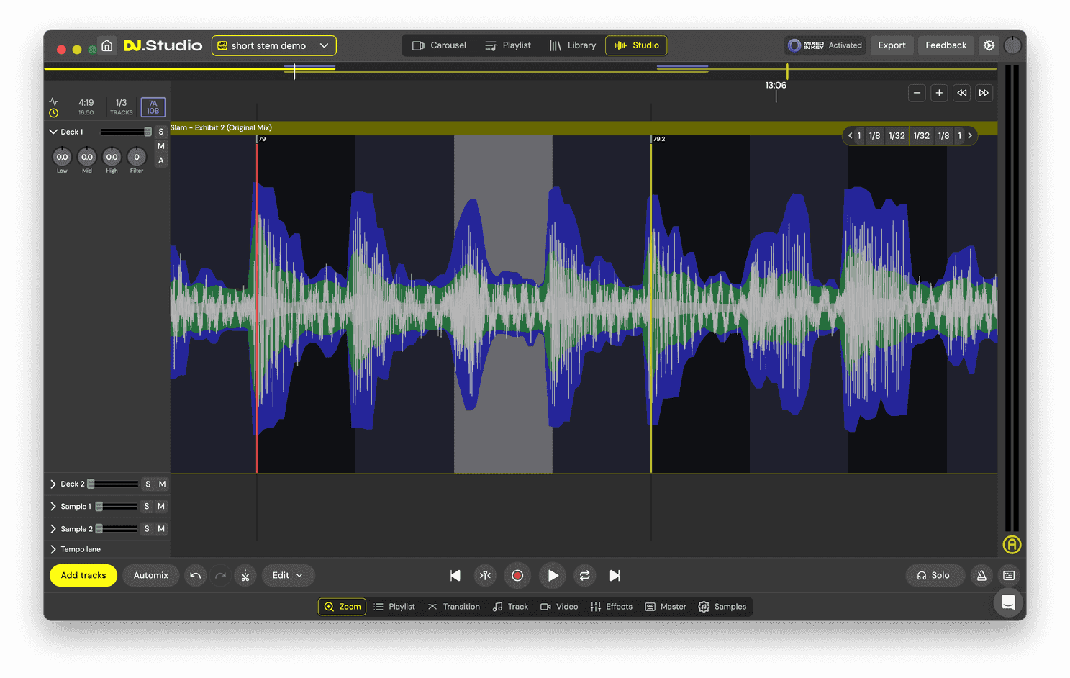
Task: Click the Add tracks button
Action: coord(83,575)
